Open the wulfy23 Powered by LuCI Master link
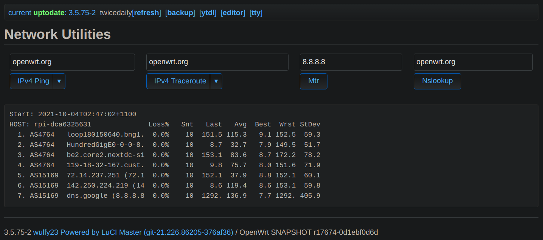The width and height of the screenshot is (543, 240). pos(133,232)
